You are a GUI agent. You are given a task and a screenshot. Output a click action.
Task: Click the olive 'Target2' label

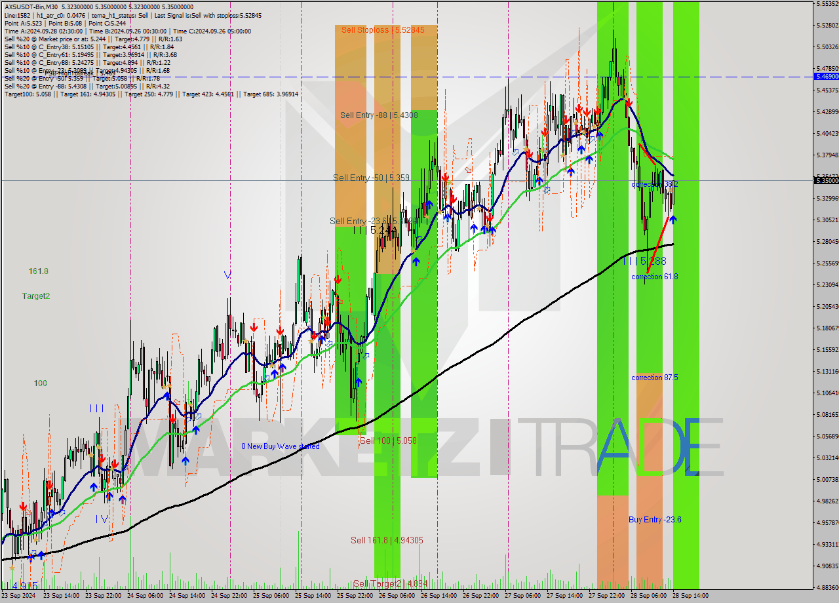36,296
